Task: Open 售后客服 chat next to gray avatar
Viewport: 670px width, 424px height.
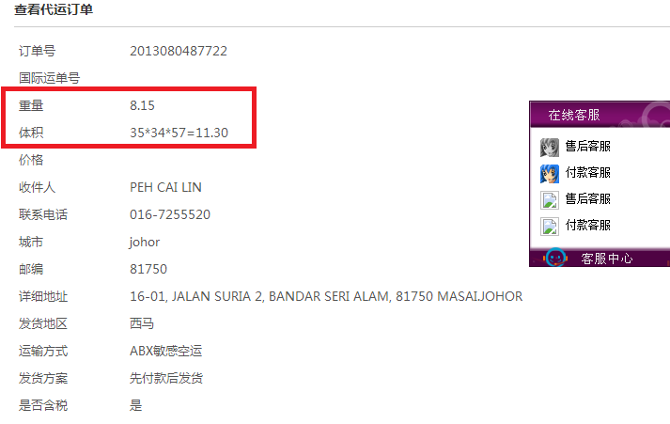Action: (588, 146)
